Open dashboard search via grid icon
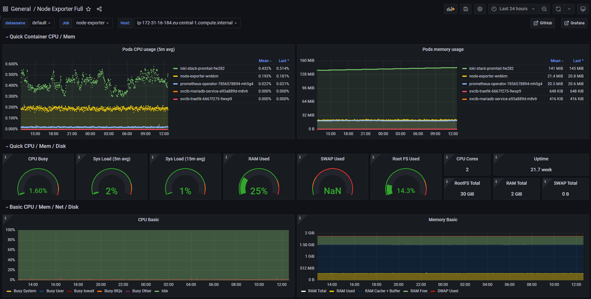The height and width of the screenshot is (299, 591). [x=5, y=9]
